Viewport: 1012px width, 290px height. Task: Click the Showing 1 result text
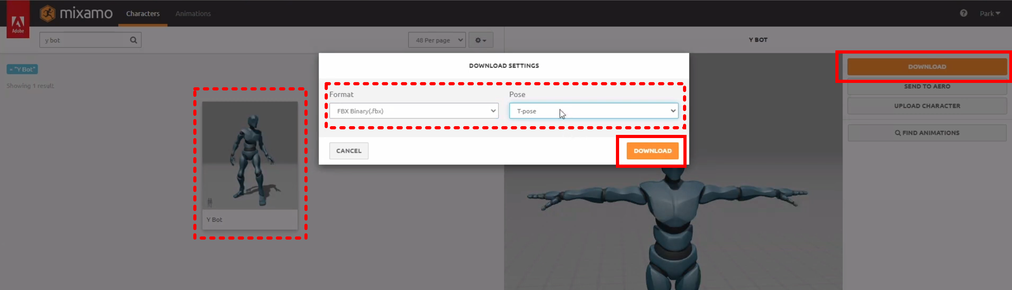(30, 86)
